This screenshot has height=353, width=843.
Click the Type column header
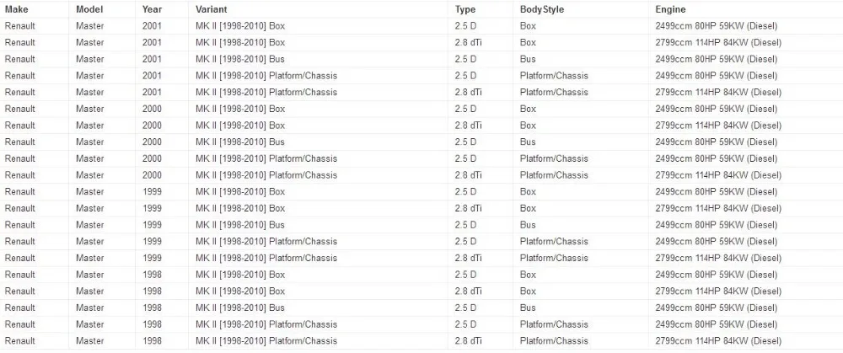[x=481, y=9]
